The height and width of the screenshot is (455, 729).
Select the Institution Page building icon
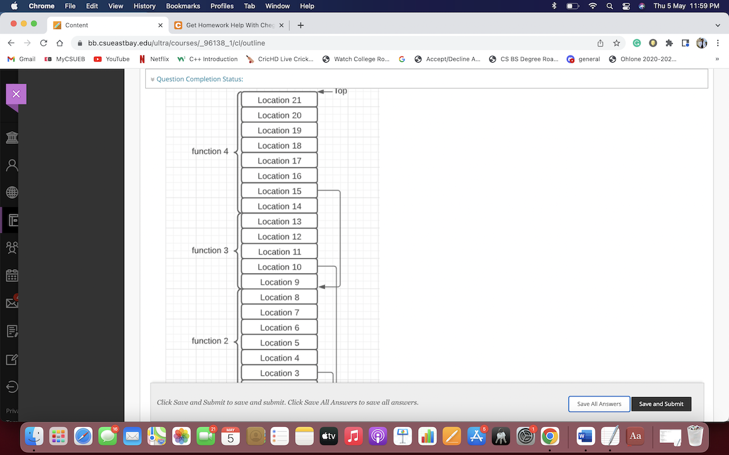(11, 137)
